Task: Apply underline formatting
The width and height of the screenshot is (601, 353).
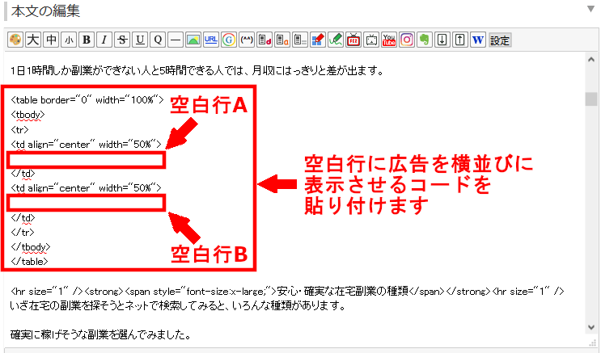Action: (140, 40)
